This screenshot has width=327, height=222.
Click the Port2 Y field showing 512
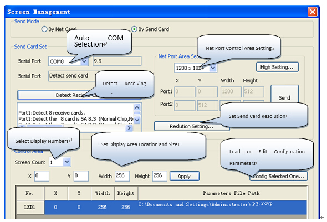(208, 105)
